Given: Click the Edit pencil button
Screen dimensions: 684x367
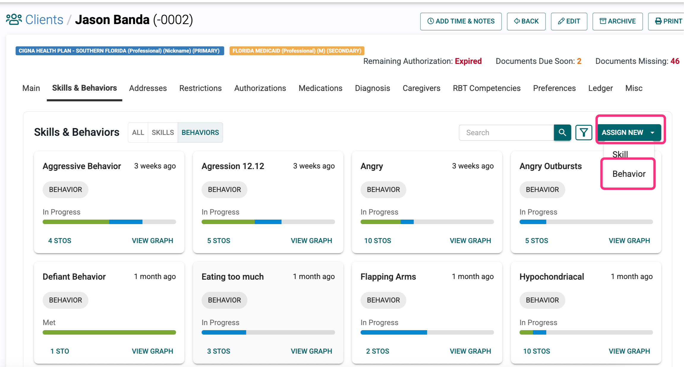Looking at the screenshot, I should click(x=569, y=21).
